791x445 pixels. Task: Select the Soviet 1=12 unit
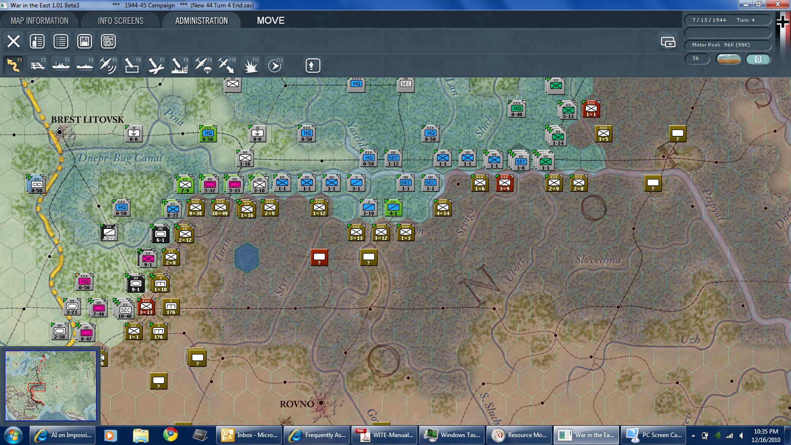point(319,208)
